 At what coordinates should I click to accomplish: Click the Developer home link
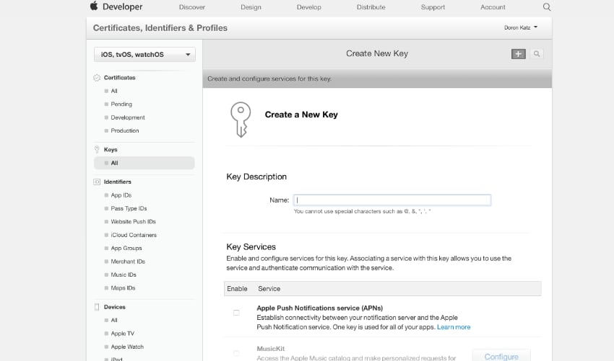point(122,6)
